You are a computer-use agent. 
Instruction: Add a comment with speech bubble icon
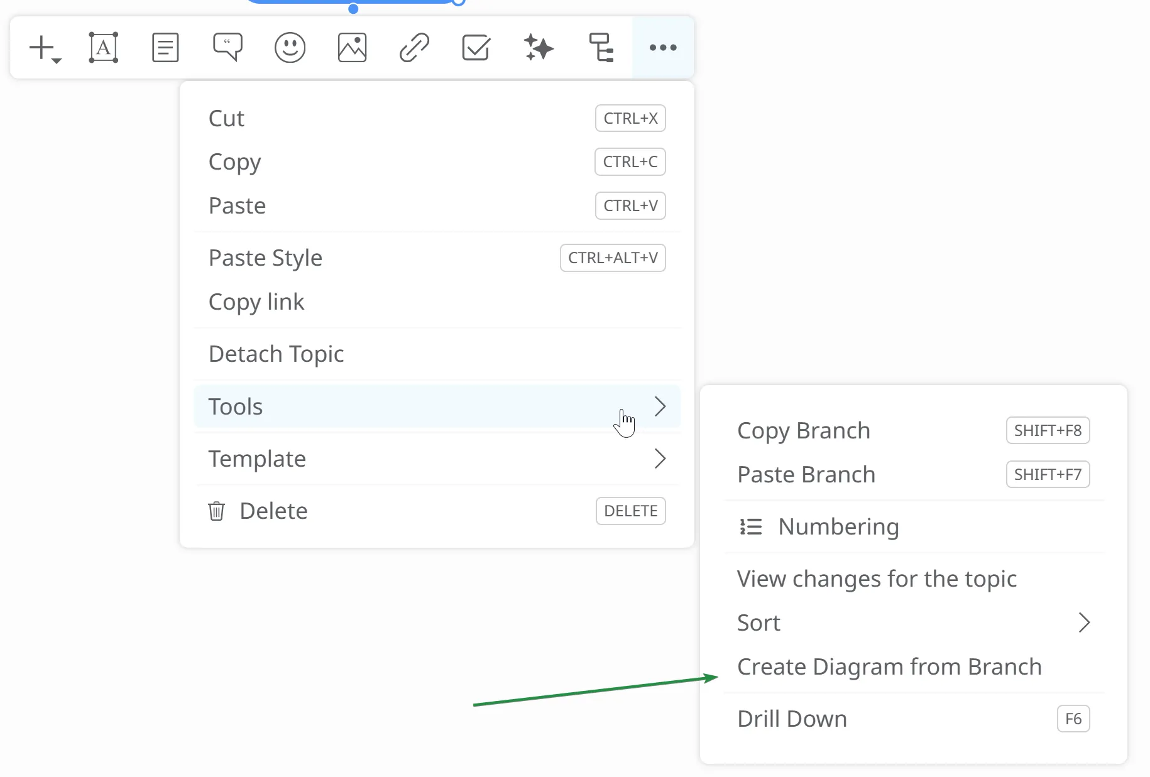227,48
